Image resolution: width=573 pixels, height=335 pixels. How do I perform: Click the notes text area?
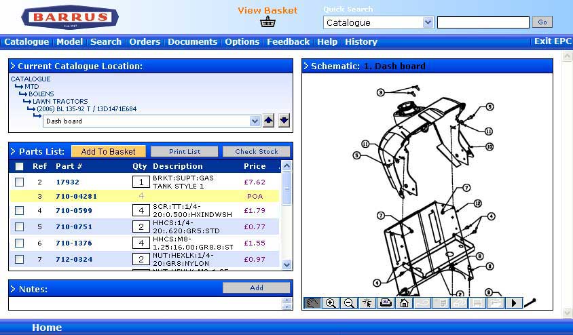(145, 303)
